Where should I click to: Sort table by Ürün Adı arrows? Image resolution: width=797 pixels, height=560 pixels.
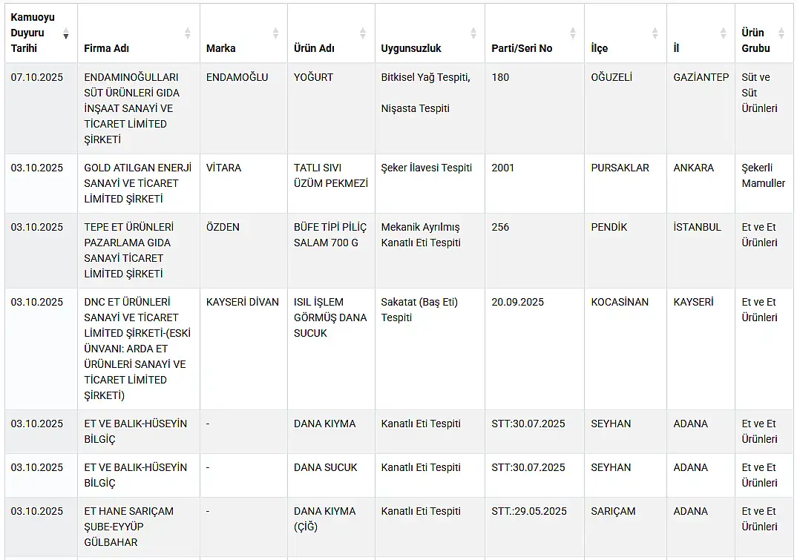[363, 33]
